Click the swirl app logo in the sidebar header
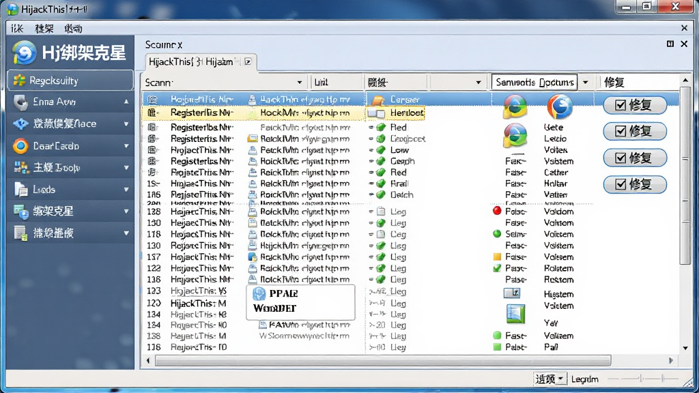 pyautogui.click(x=24, y=53)
